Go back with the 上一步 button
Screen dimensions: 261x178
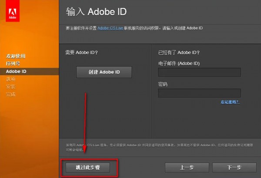(187, 168)
